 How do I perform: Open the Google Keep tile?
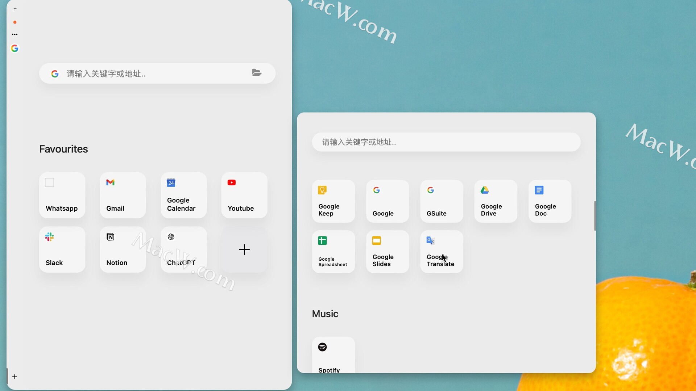[333, 201]
